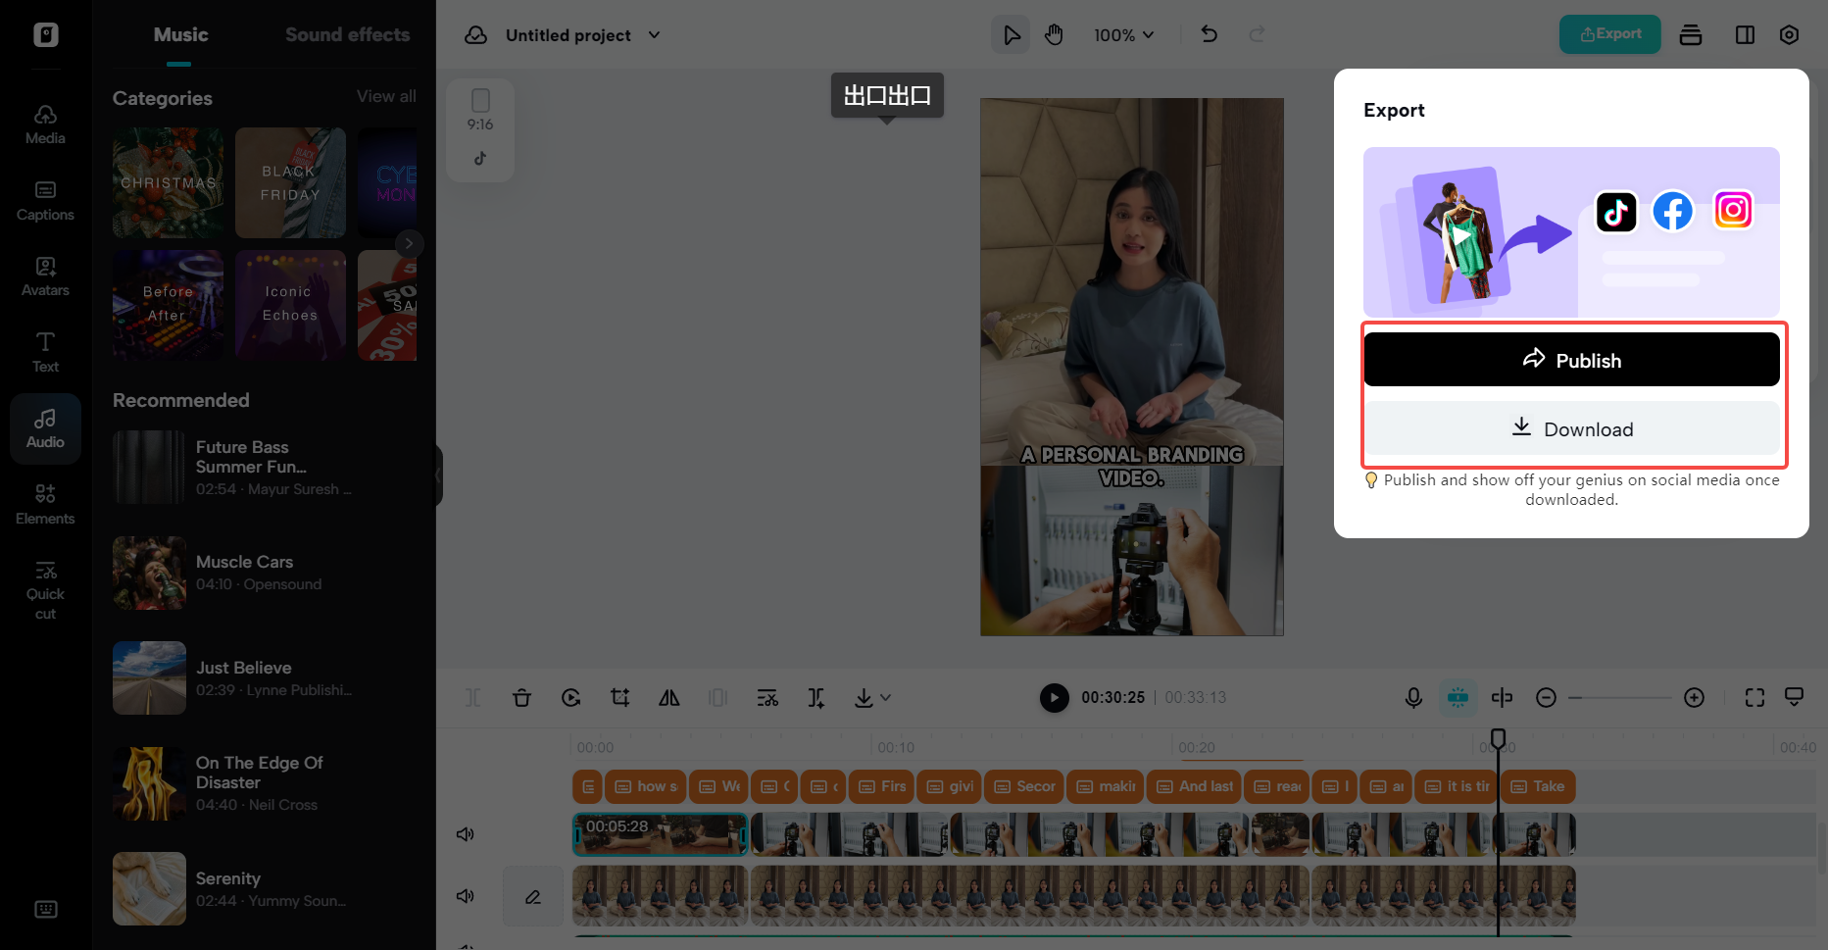Expand the Untitled project name dropdown
This screenshot has width=1828, height=950.
coord(654,35)
